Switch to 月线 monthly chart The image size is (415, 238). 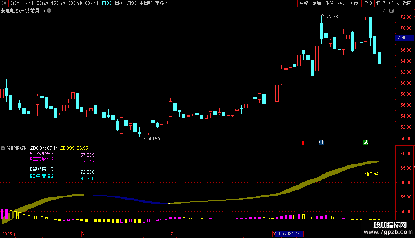click(x=131, y=3)
